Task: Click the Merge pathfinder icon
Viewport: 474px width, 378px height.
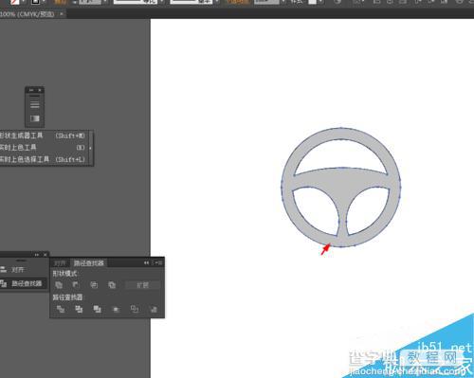Action: 98,309
